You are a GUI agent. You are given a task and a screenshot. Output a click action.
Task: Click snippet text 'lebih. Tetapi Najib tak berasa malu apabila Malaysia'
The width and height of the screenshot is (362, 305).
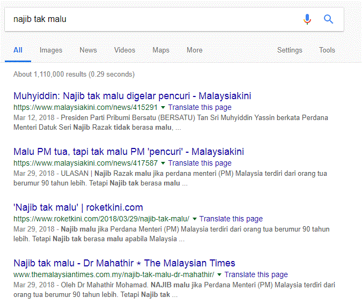click(99, 239)
